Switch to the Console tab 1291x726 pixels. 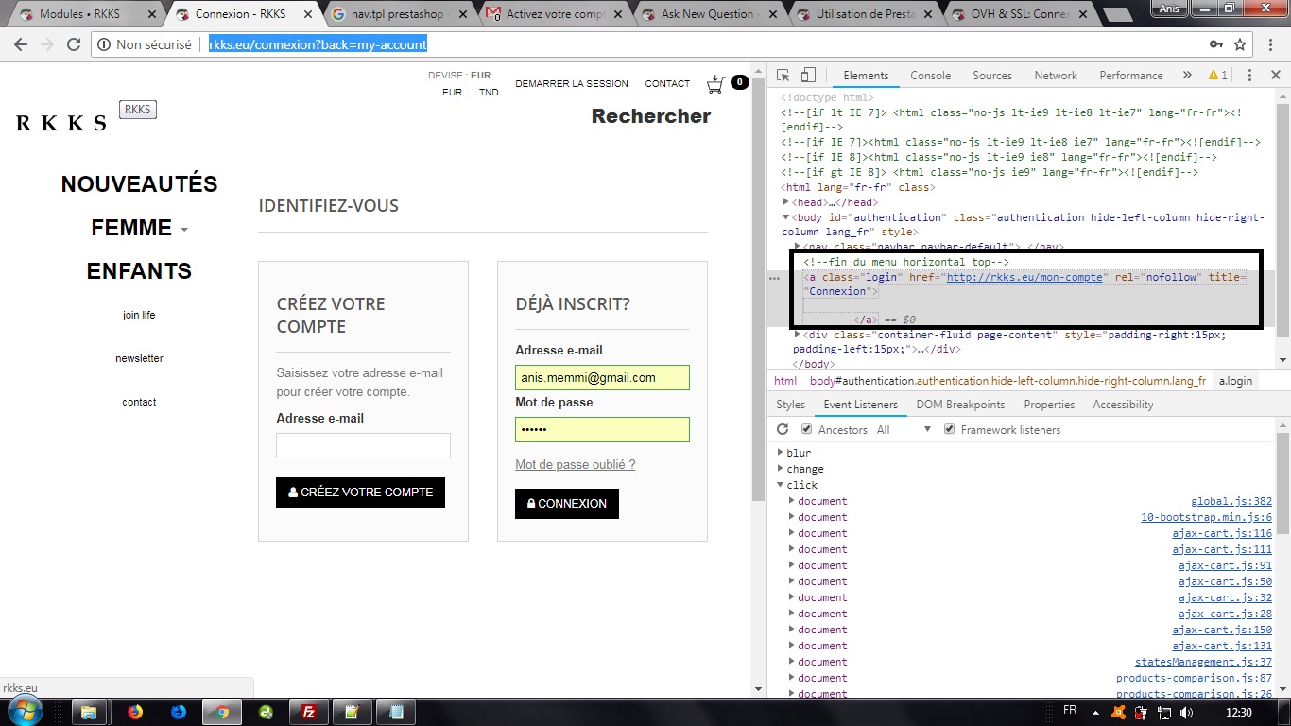(930, 76)
